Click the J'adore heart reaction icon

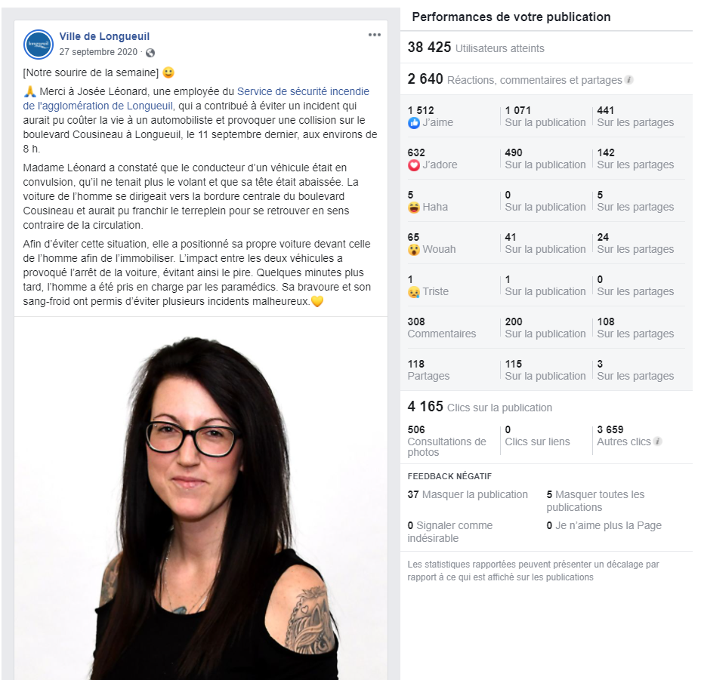[413, 165]
